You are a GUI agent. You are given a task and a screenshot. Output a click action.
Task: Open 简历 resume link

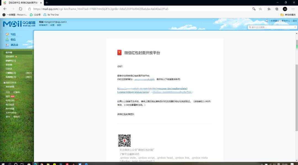pos(8,97)
